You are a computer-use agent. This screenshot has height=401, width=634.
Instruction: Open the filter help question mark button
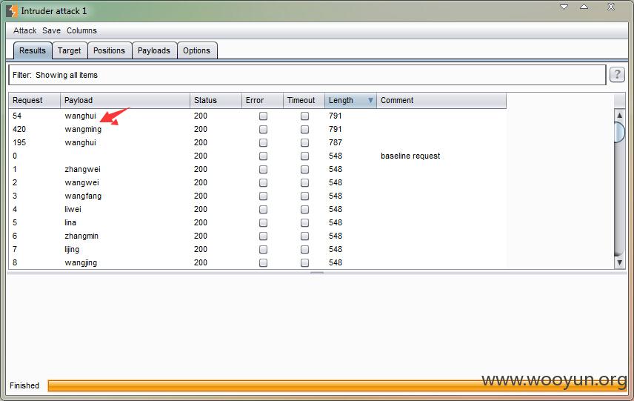(x=617, y=74)
